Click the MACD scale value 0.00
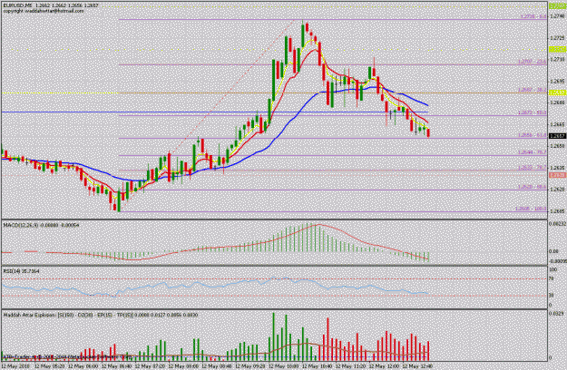Screen dimensions: 567x370 click(553, 251)
